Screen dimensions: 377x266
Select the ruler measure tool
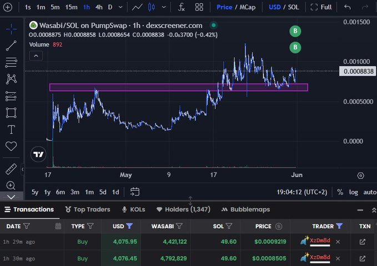pyautogui.click(x=11, y=169)
